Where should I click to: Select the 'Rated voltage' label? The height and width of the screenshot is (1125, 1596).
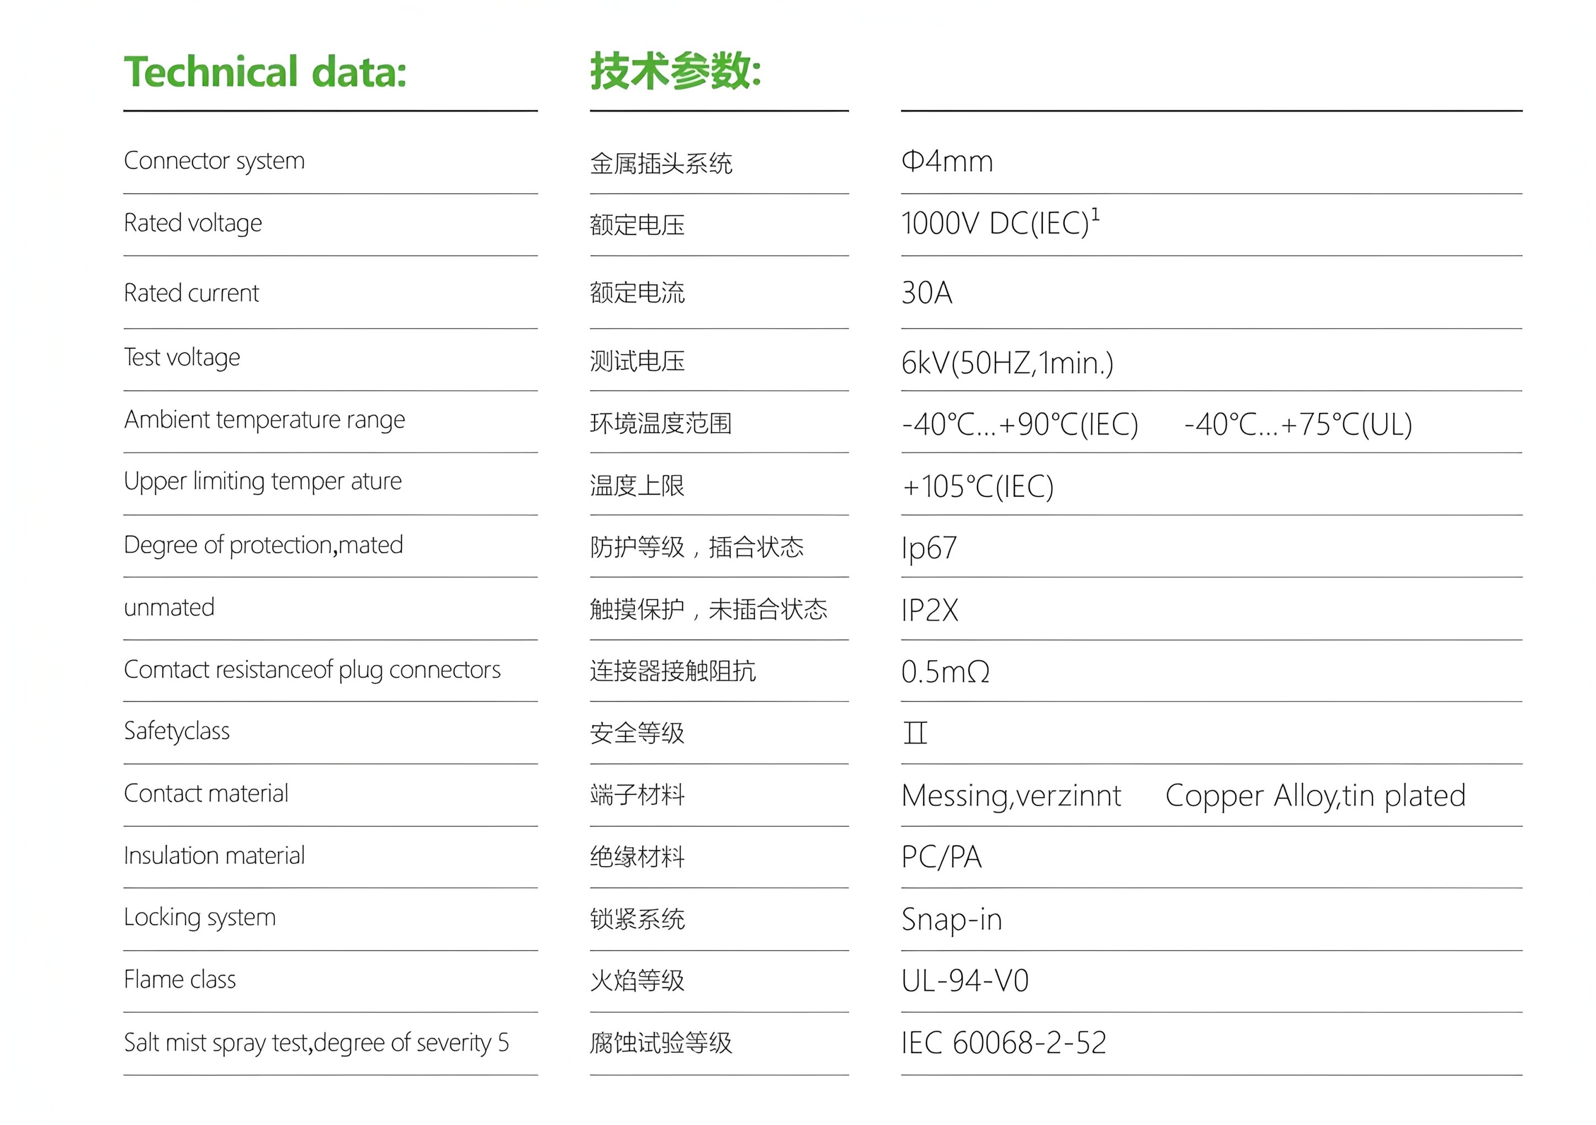tap(193, 224)
